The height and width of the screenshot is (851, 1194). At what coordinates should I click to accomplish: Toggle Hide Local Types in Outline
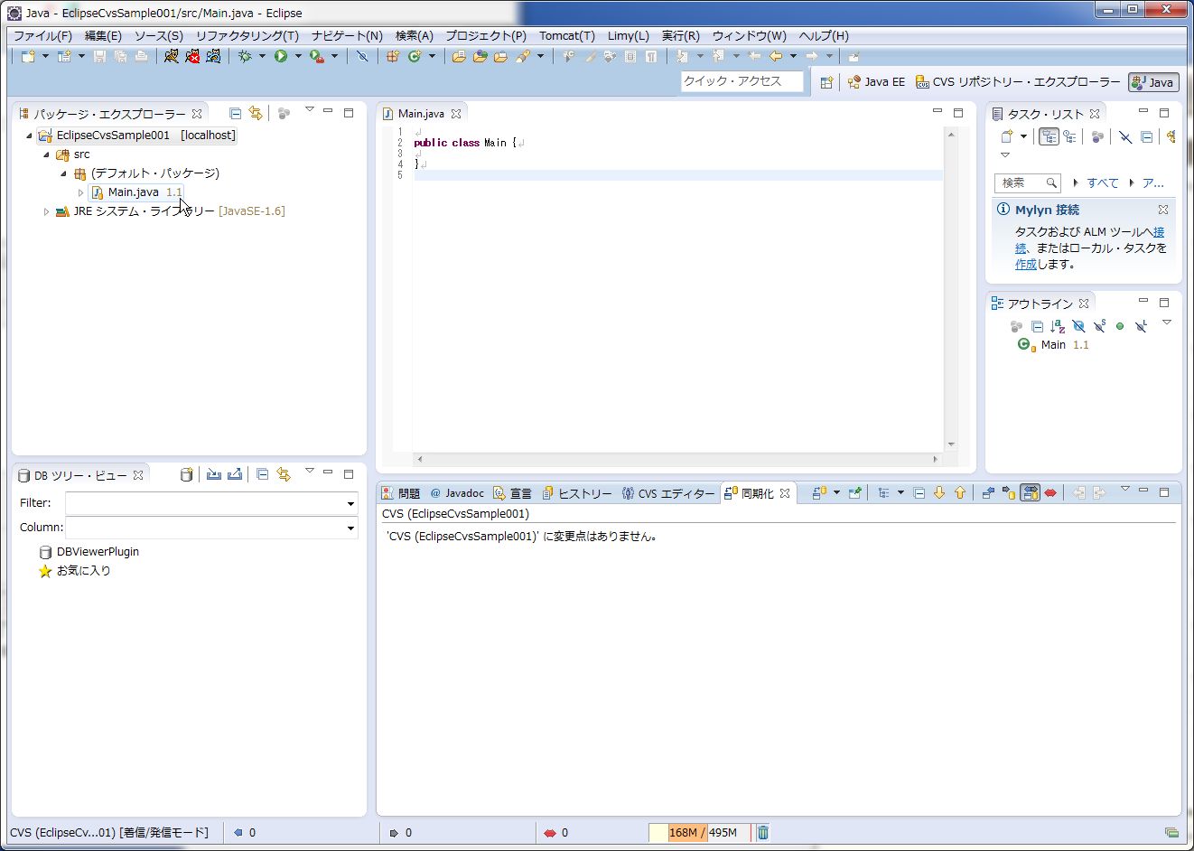[1141, 326]
